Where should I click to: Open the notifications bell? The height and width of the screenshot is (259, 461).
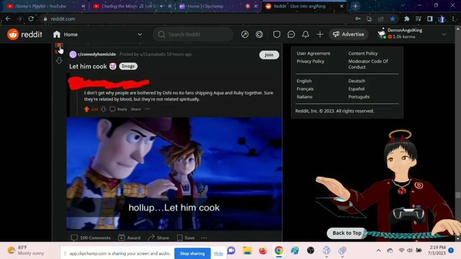coord(305,34)
